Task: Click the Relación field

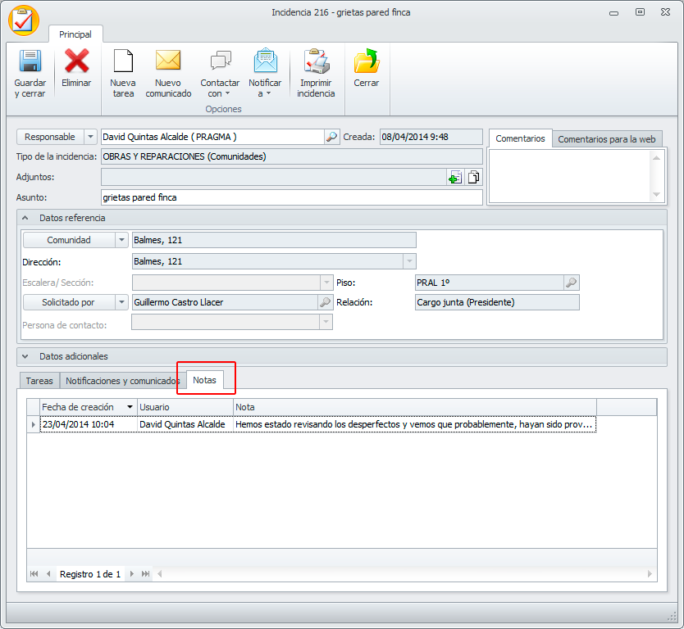Action: [497, 302]
